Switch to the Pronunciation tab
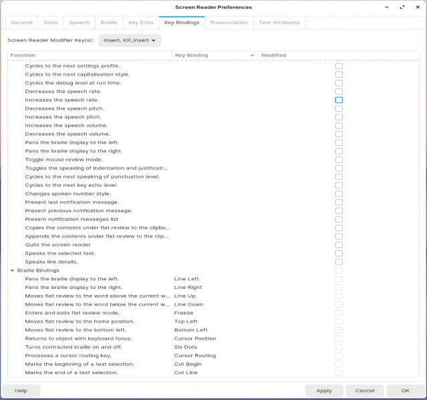427x400 pixels. 229,23
